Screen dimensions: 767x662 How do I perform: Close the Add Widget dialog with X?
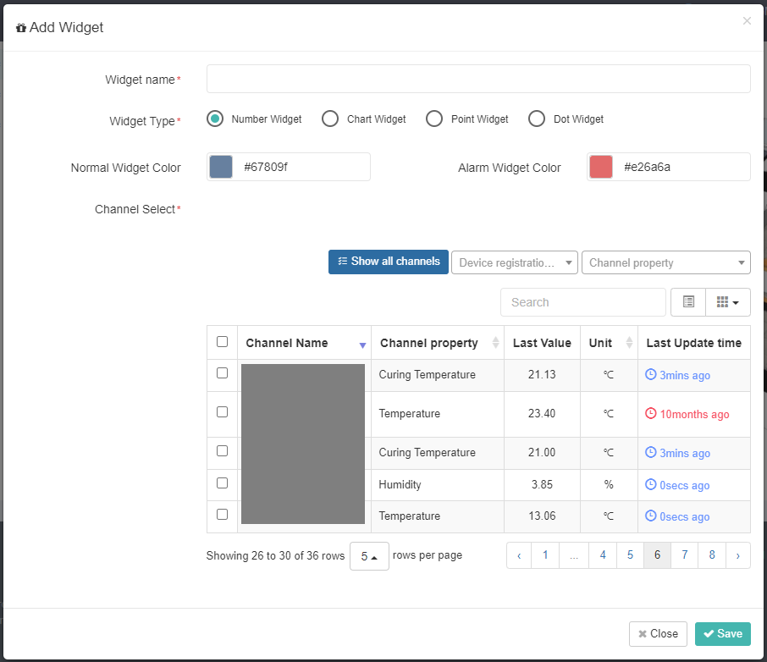pos(747,20)
